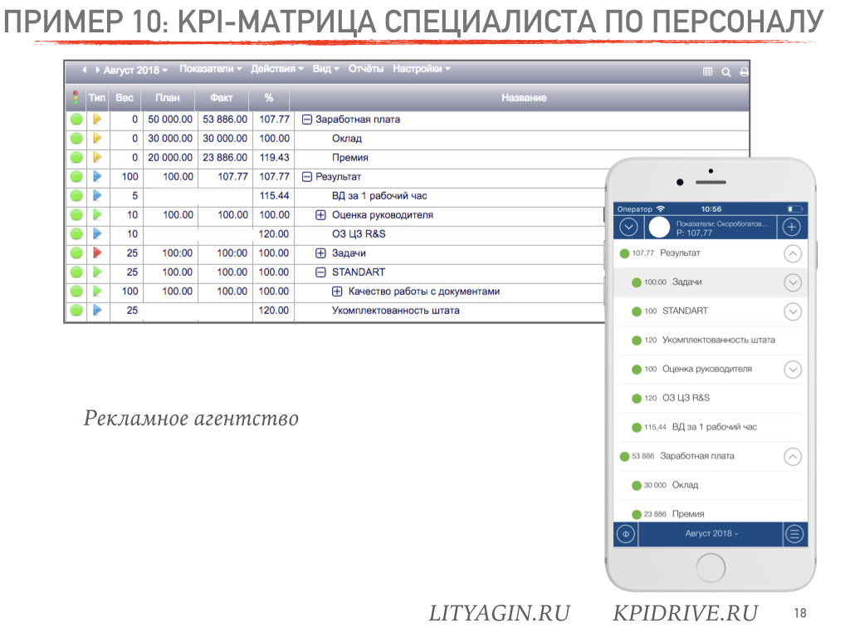Expand Оценка руководителя row in table

[x=321, y=215]
